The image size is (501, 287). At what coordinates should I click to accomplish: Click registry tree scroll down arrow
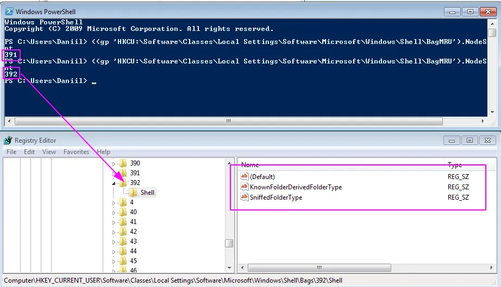tap(229, 267)
